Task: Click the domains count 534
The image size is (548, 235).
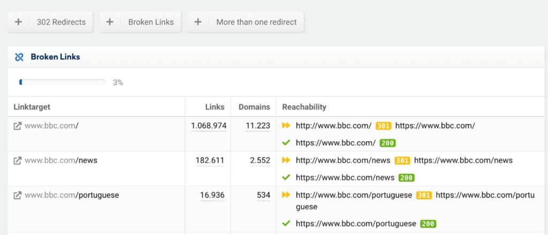Action: [x=263, y=195]
